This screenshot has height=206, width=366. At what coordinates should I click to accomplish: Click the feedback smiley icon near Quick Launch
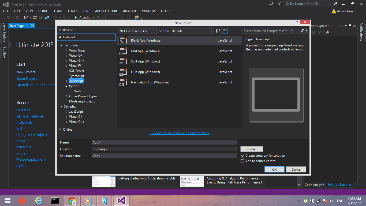[x=271, y=3]
